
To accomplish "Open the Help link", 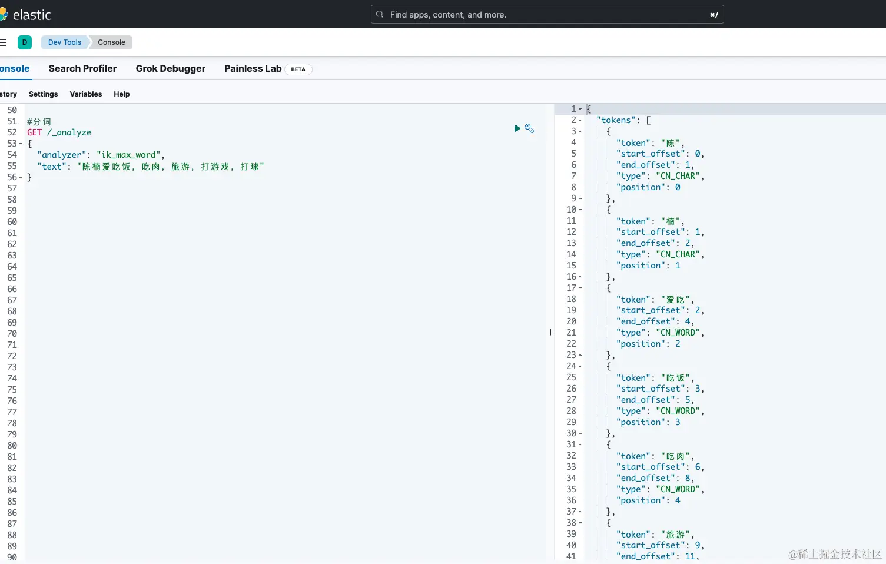I will click(x=122, y=94).
